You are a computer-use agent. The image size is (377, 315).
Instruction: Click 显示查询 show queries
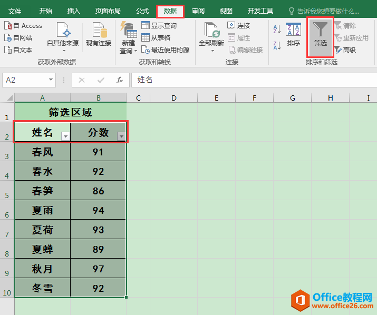pos(159,25)
